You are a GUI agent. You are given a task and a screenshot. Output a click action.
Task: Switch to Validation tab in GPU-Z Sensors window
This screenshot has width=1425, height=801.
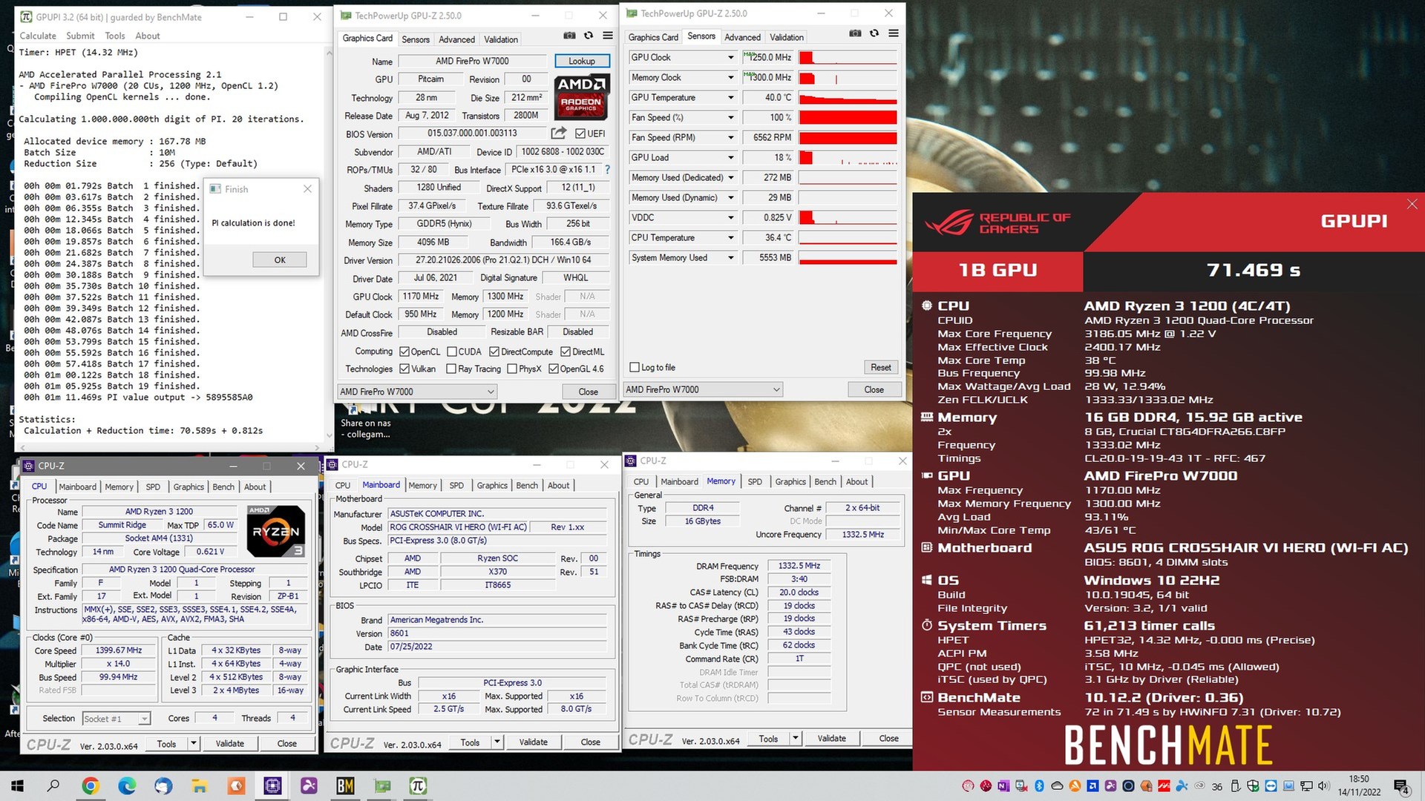pyautogui.click(x=786, y=37)
